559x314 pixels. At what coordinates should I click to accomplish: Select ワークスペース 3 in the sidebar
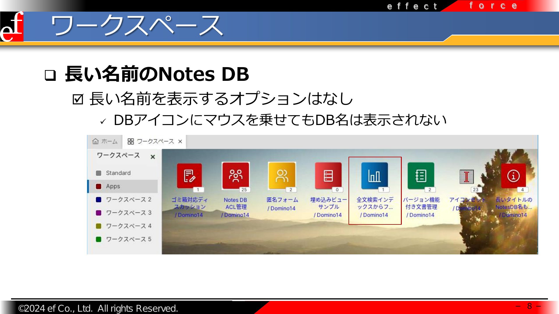[x=128, y=213]
